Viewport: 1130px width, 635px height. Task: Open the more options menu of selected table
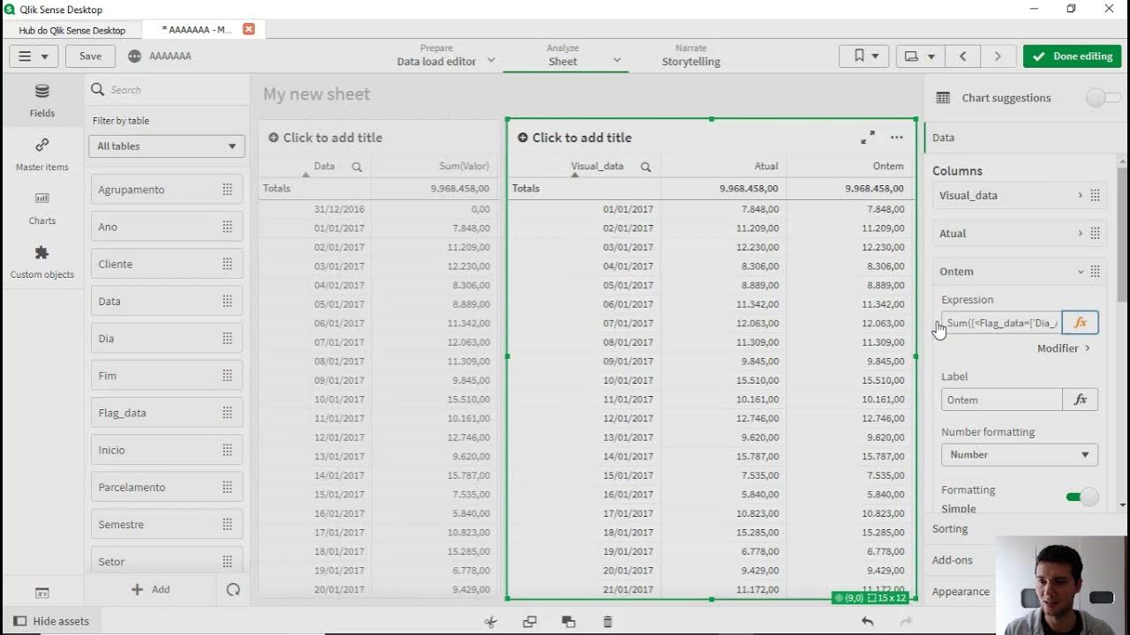[x=897, y=138]
